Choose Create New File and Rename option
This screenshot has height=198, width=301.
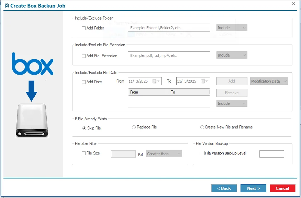point(202,127)
